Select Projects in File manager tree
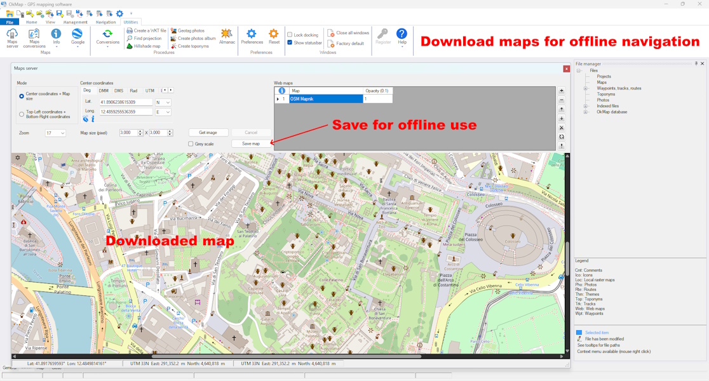The height and width of the screenshot is (381, 709). pyautogui.click(x=604, y=76)
